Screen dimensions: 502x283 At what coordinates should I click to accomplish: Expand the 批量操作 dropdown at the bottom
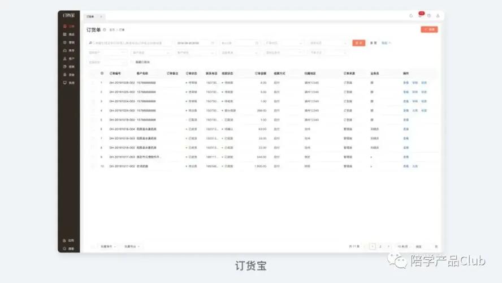[108, 247]
